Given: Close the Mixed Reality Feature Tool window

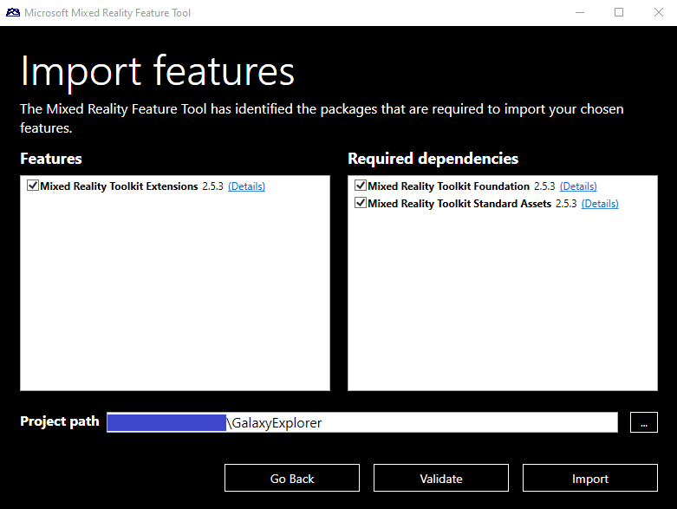Looking at the screenshot, I should click(x=658, y=13).
